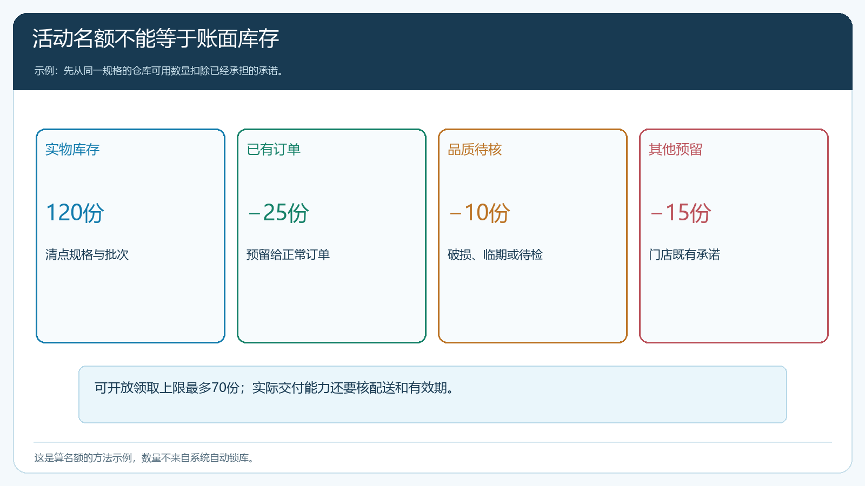Click the 破损、临期或待检 description
Viewport: 865px width, 486px height.
coord(495,255)
